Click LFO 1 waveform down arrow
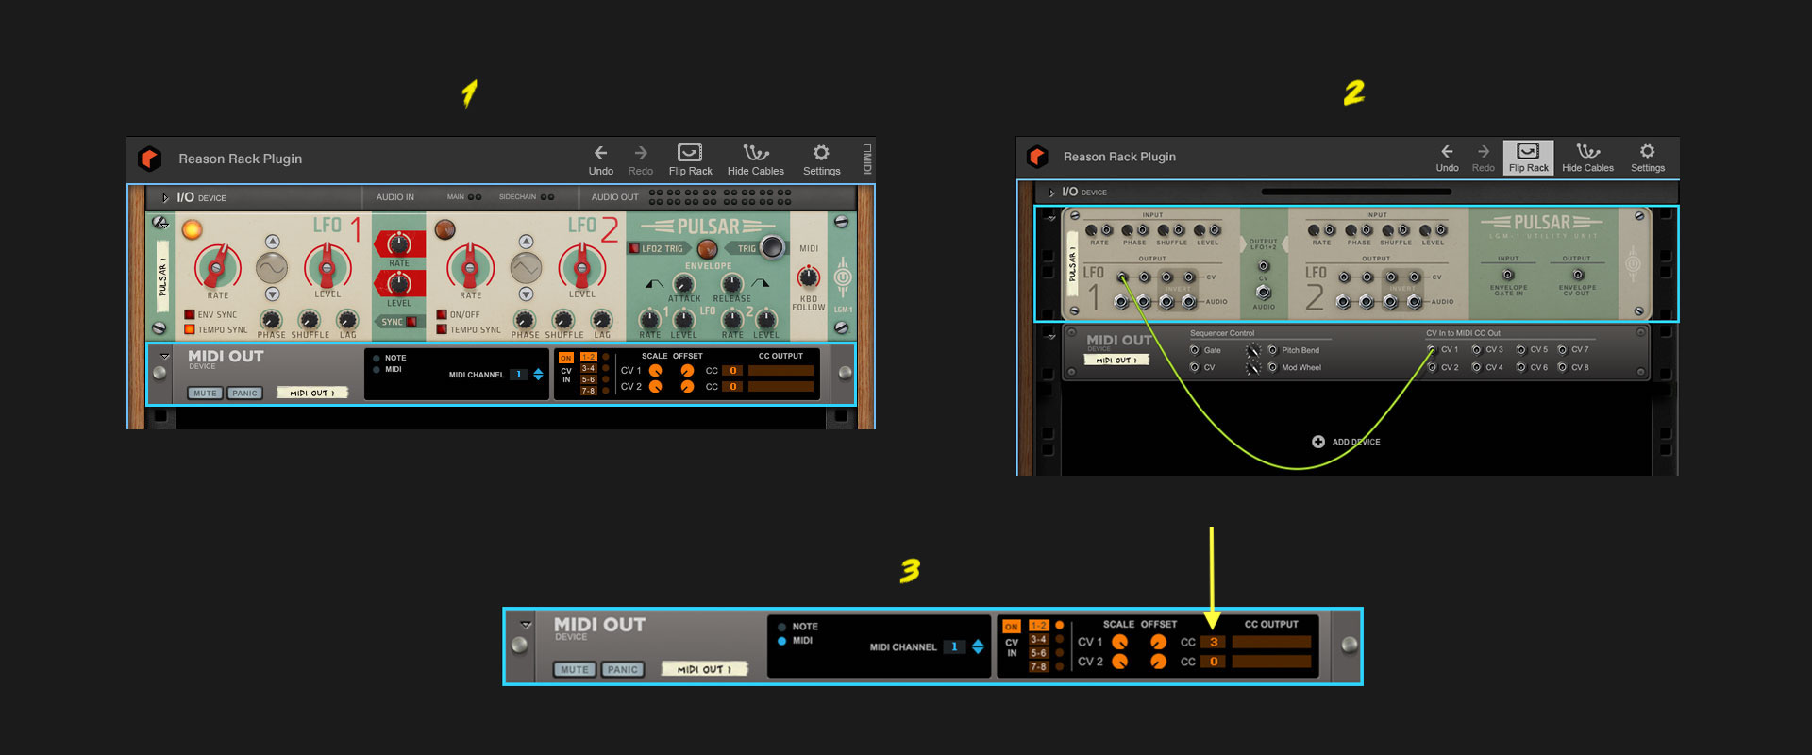The height and width of the screenshot is (755, 1812). [x=272, y=294]
